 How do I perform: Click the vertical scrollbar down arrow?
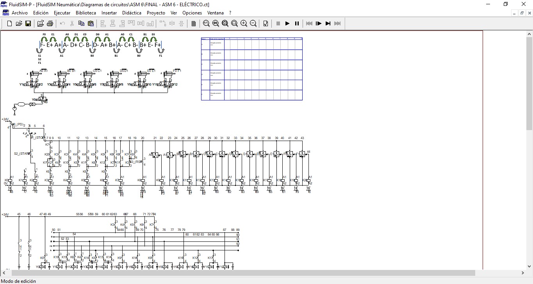point(529,266)
